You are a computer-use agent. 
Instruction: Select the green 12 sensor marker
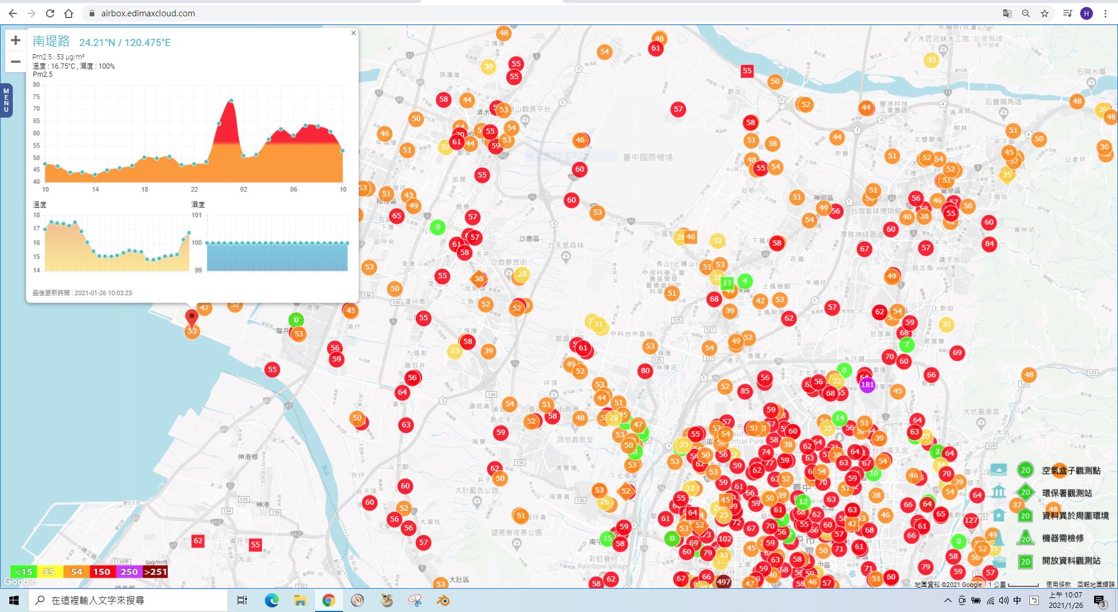(x=803, y=501)
